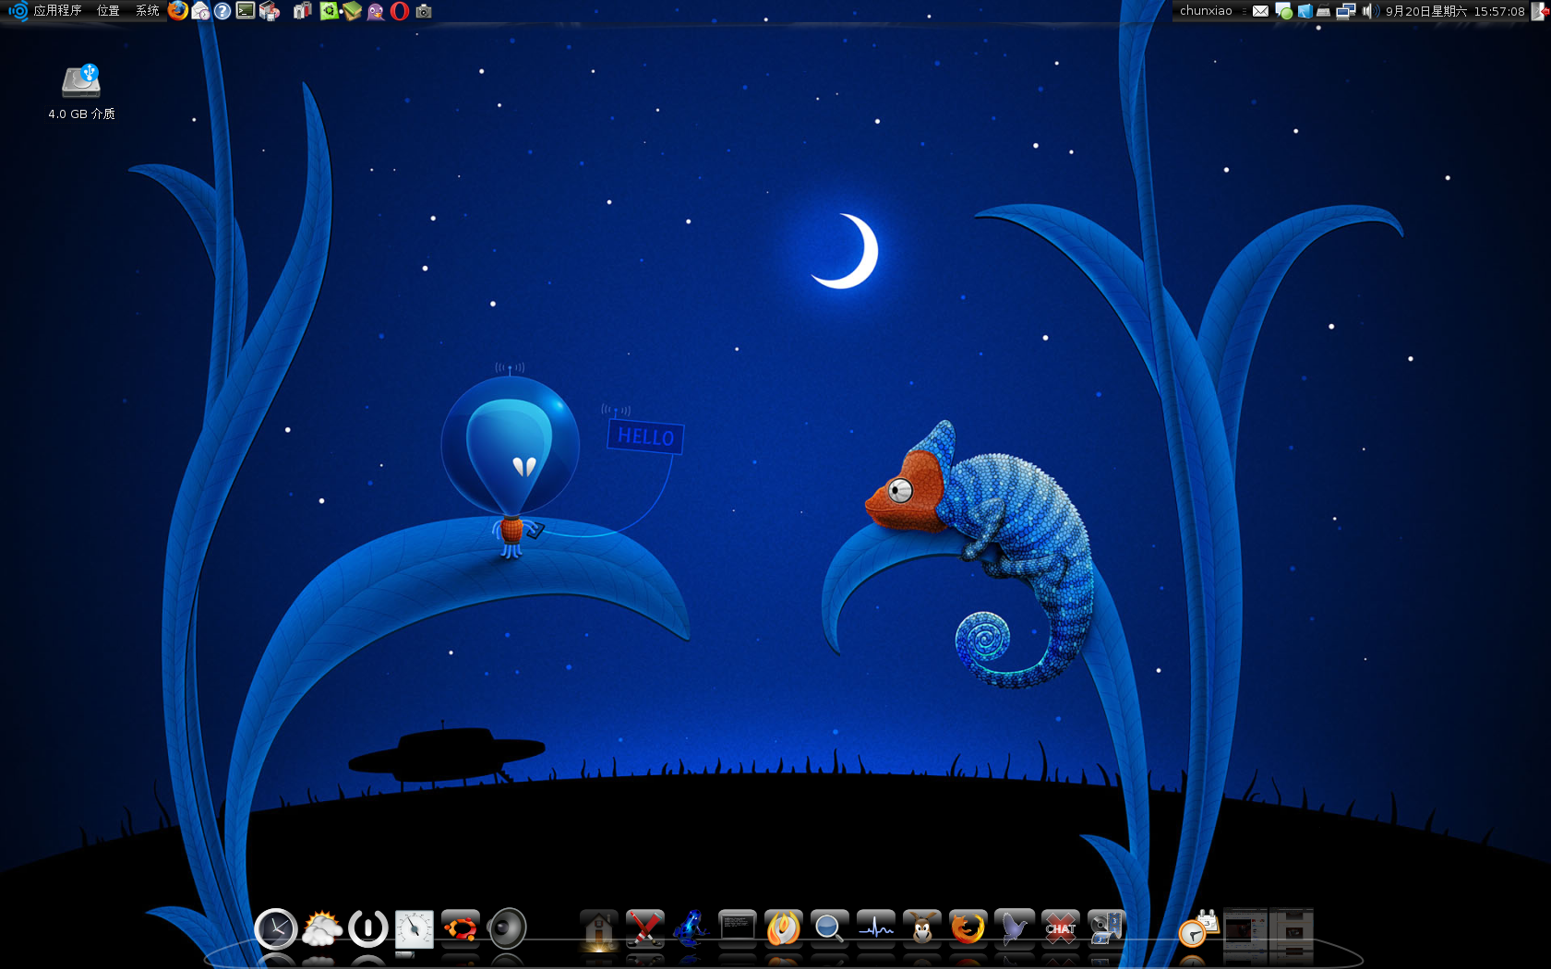The image size is (1551, 969).
Task: Launch the blue frog dock icon
Action: (x=691, y=928)
